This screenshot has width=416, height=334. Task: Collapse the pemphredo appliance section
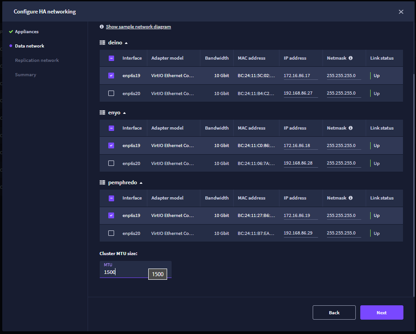pyautogui.click(x=141, y=183)
